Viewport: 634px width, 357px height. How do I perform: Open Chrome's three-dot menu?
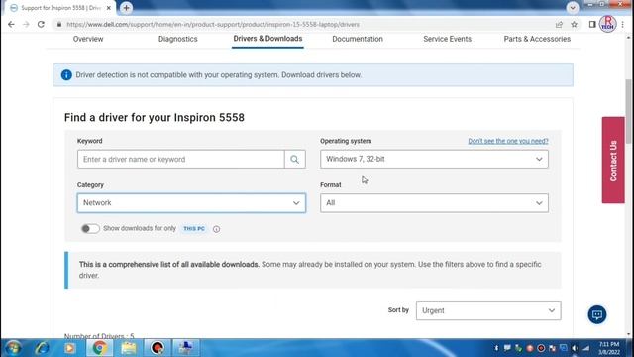tap(623, 24)
